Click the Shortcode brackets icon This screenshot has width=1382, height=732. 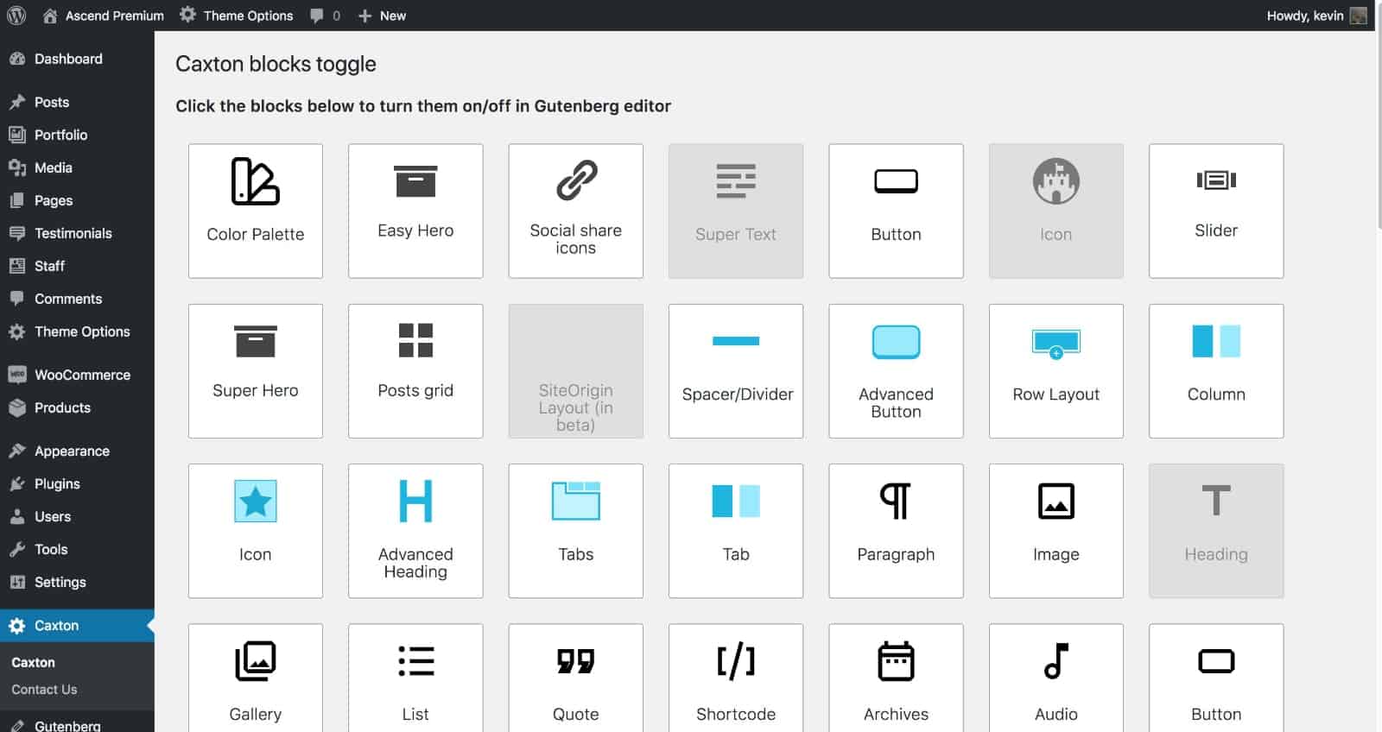(x=736, y=661)
